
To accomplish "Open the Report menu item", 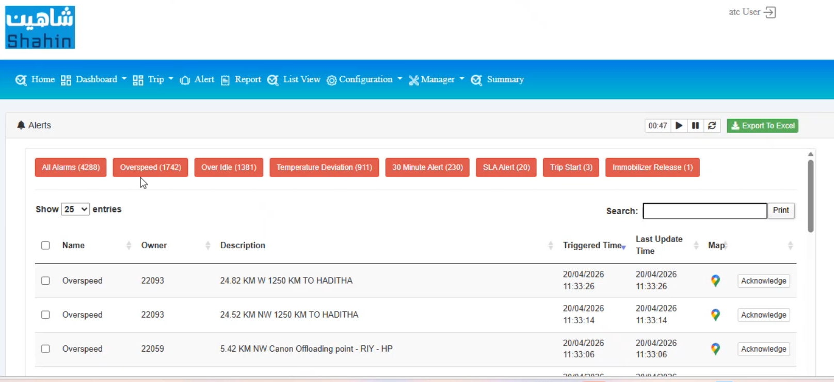I will [248, 79].
